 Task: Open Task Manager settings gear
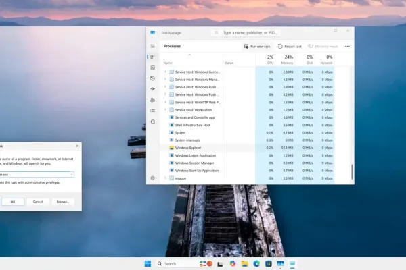pyautogui.click(x=152, y=178)
